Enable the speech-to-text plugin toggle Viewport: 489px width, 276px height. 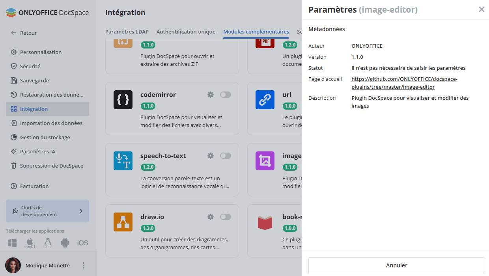(226, 156)
